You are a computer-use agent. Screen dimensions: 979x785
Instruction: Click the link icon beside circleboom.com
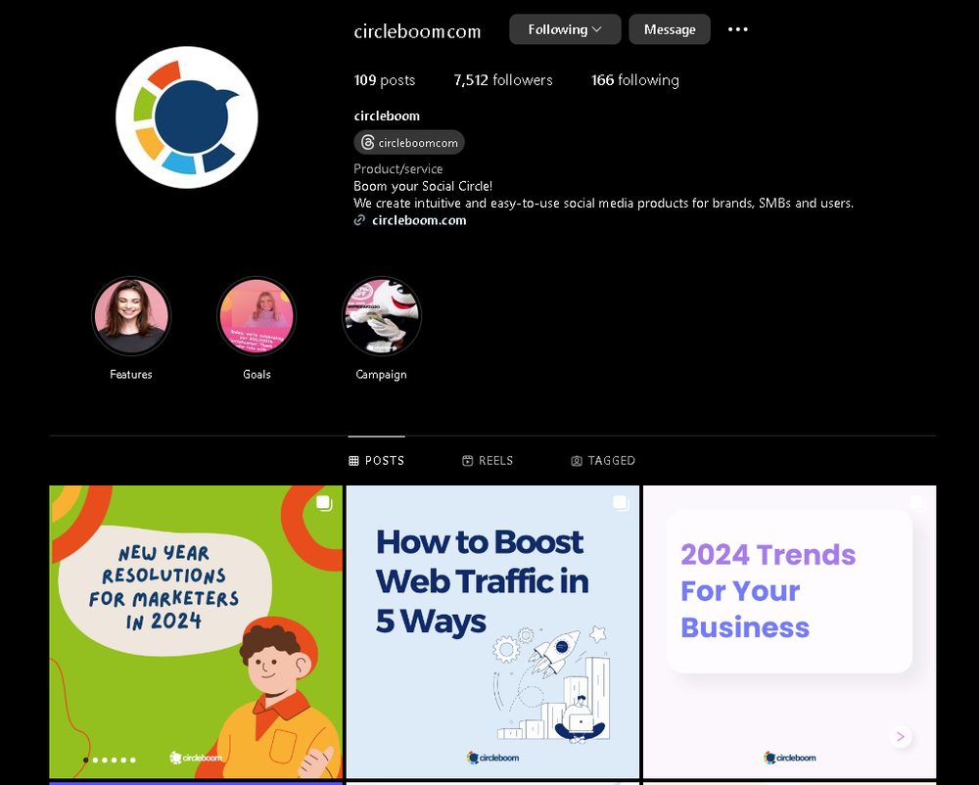(x=359, y=220)
